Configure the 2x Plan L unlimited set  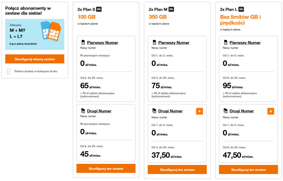pyautogui.click(x=248, y=170)
